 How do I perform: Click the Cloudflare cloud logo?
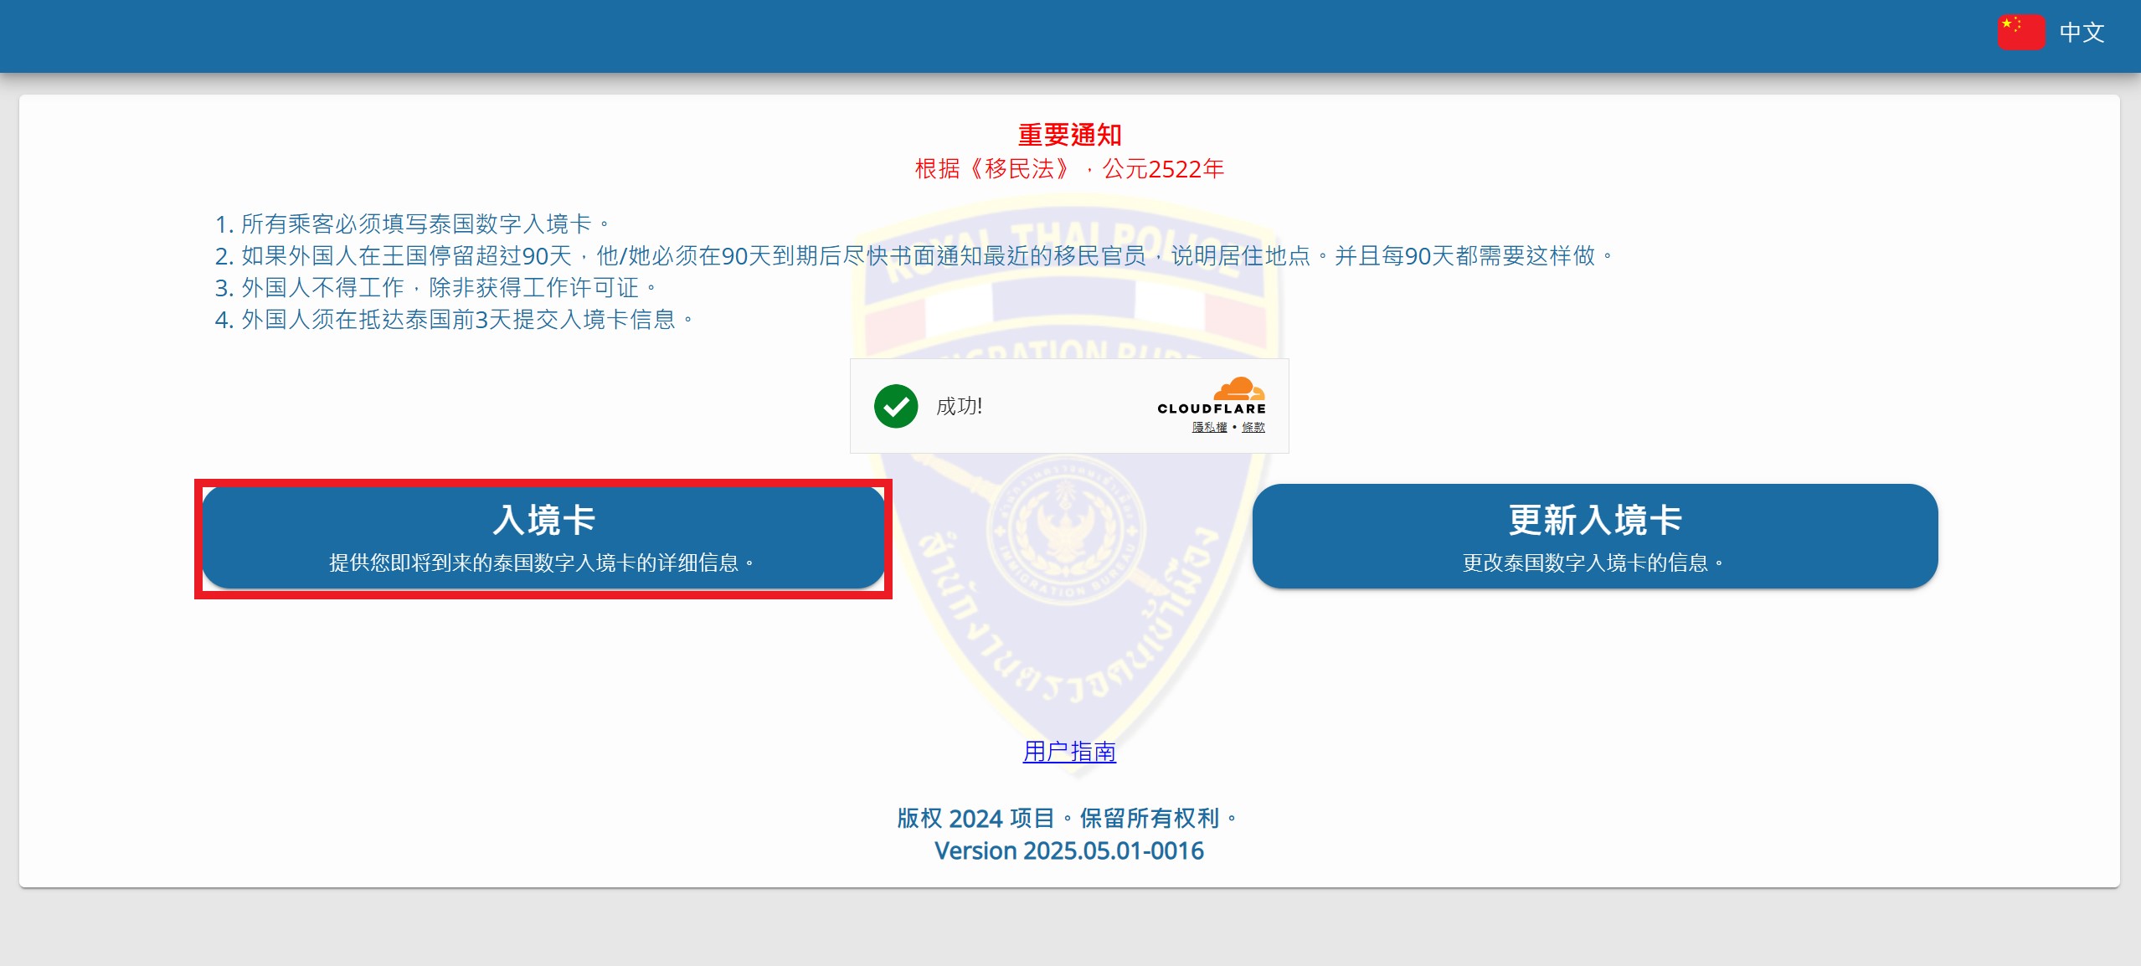click(1238, 388)
